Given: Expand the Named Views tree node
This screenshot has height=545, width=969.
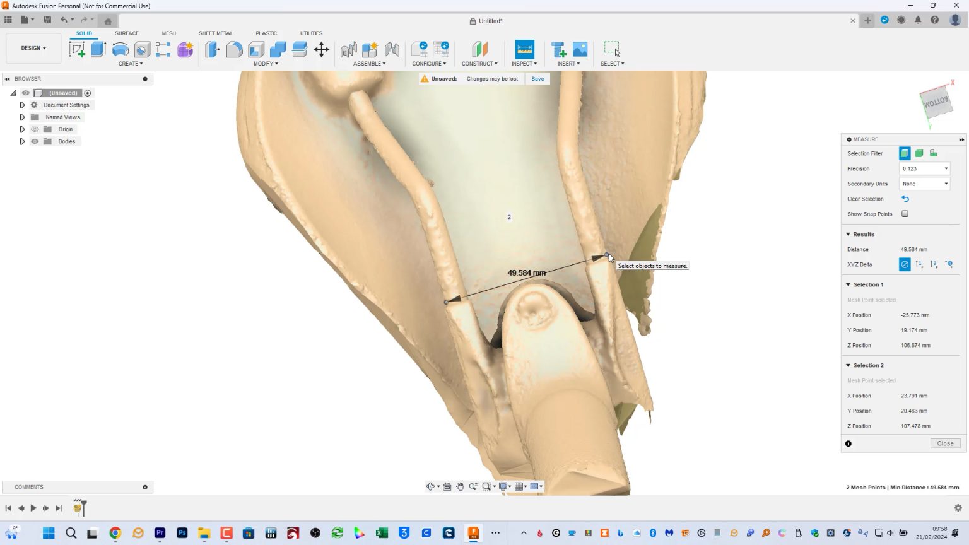Looking at the screenshot, I should [x=22, y=117].
